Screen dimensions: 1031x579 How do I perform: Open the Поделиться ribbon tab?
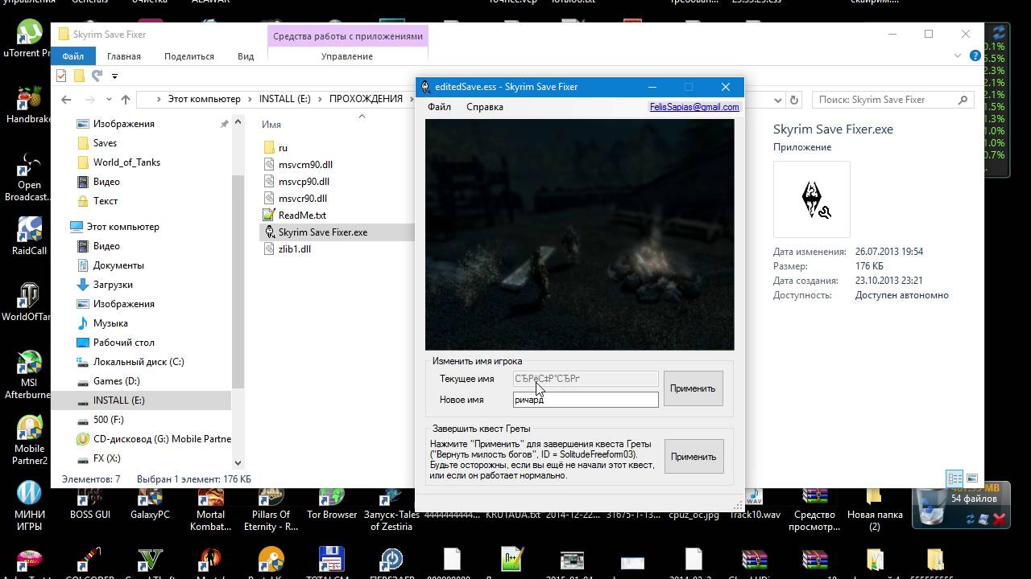189,56
